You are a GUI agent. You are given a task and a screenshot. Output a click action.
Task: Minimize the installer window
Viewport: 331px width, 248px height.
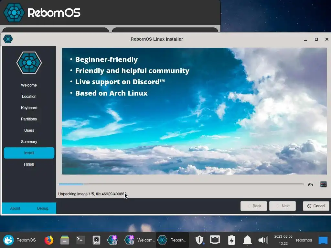coord(305,39)
